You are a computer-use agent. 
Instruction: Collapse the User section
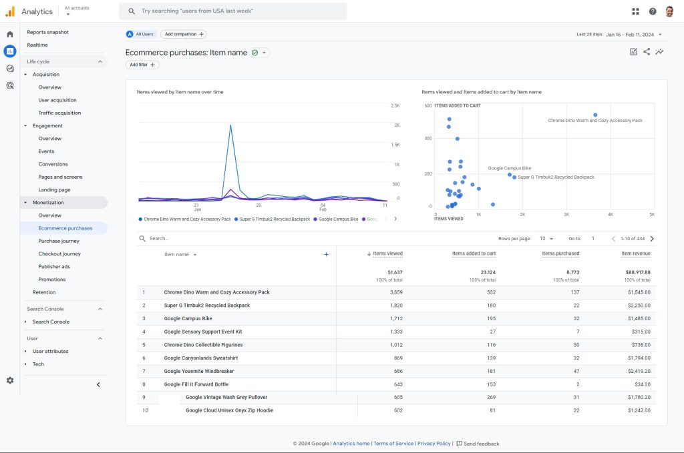pos(100,338)
